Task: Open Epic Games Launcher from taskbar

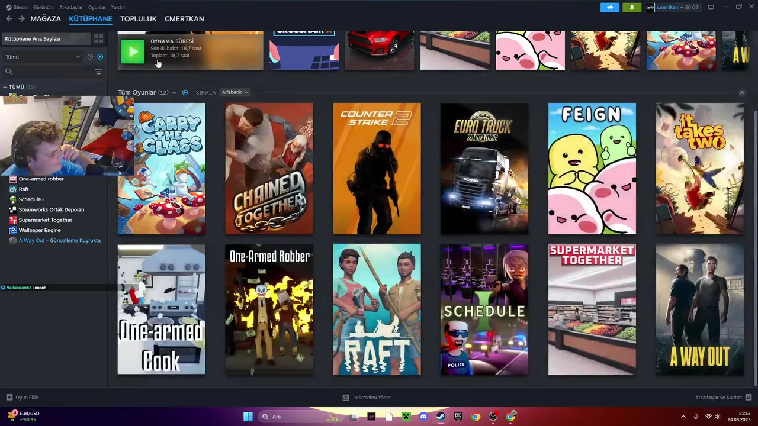Action: click(458, 417)
